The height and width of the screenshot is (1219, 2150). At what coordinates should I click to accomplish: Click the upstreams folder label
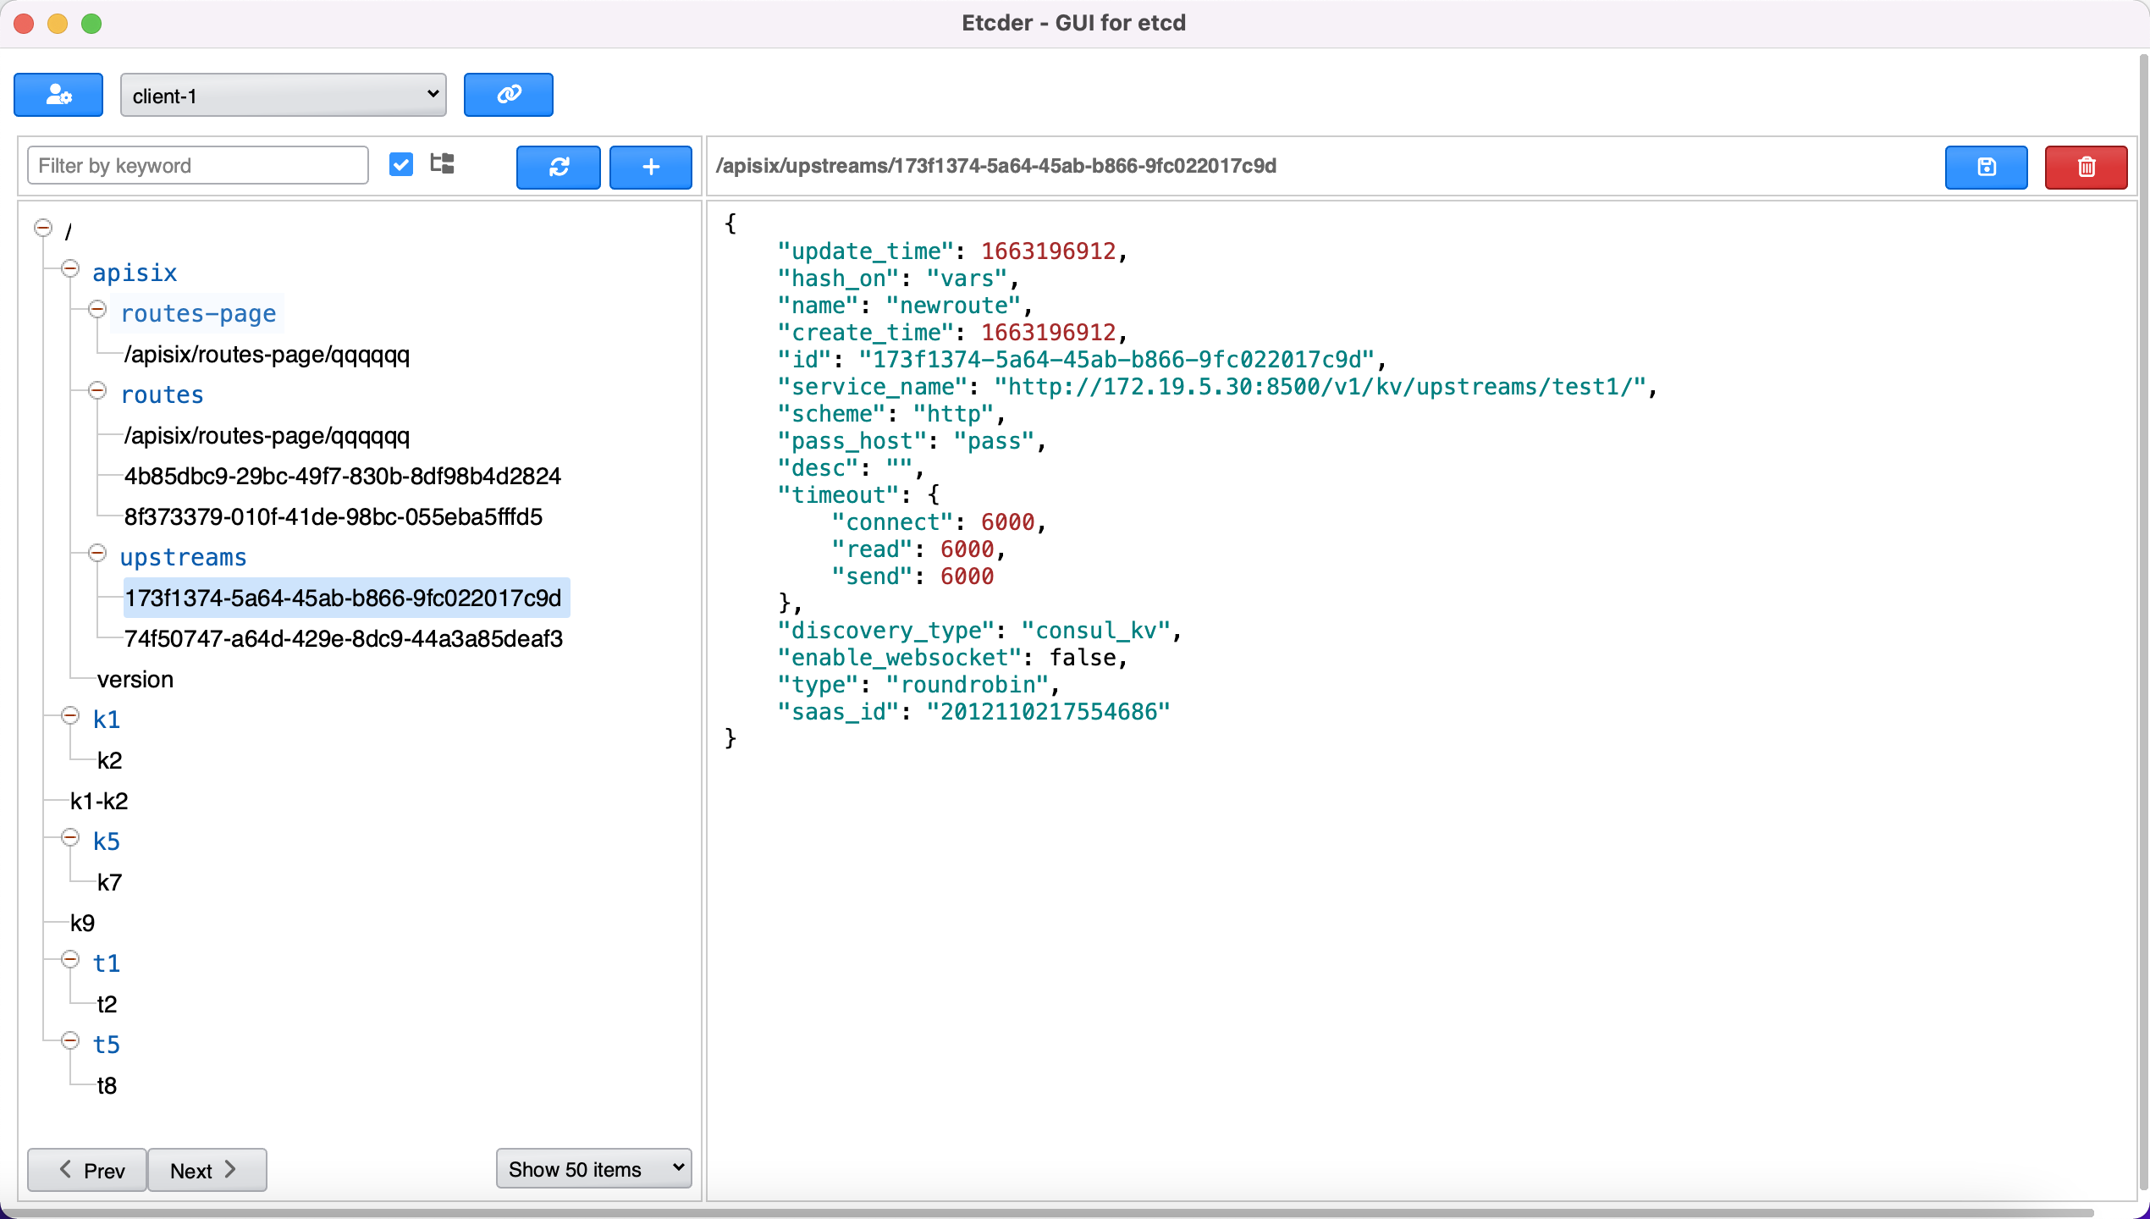[184, 557]
